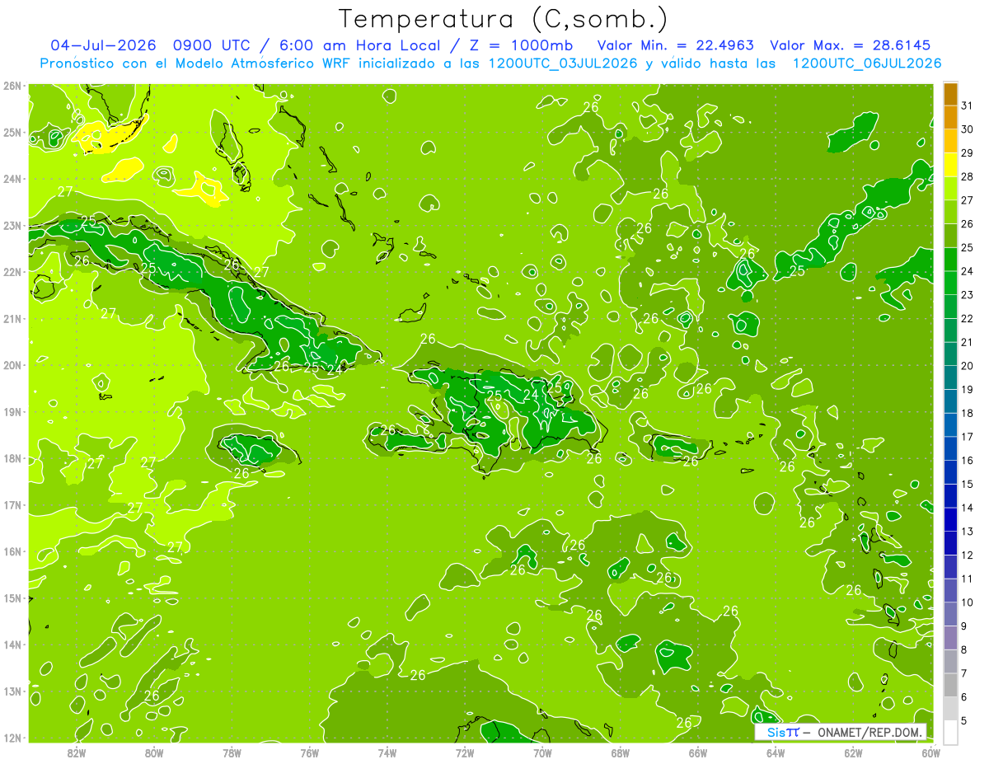Click the '1200UTC_06JUL2026' valid-until time text
This screenshot has height=764, width=989.
tap(867, 63)
